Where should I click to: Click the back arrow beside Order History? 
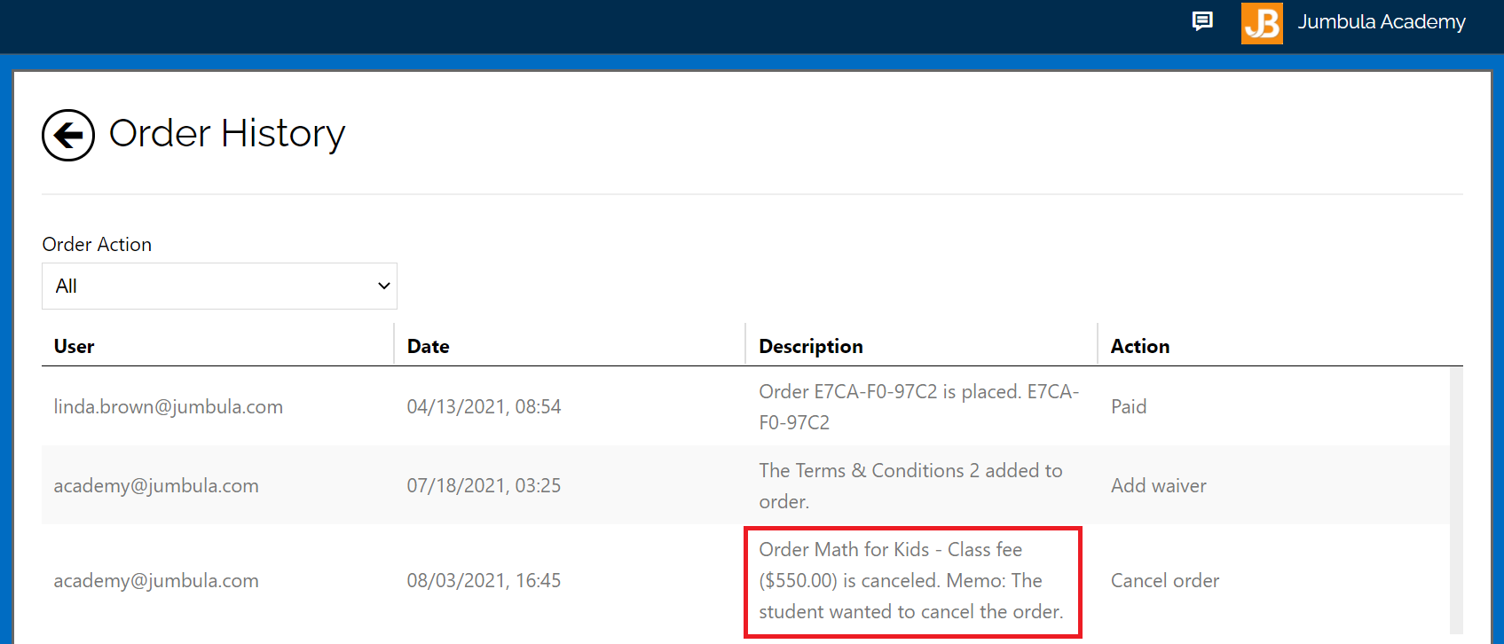(x=68, y=135)
